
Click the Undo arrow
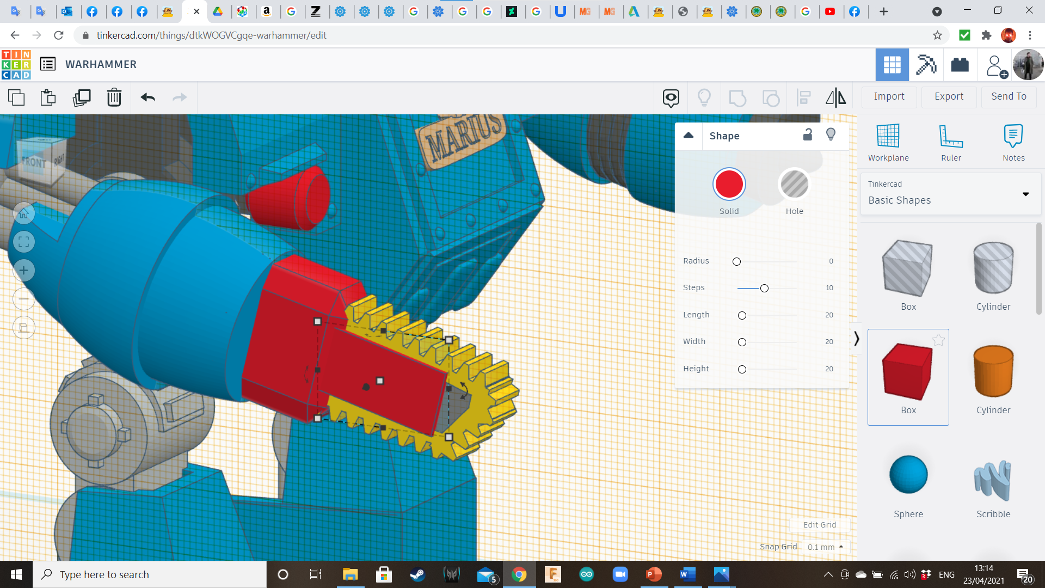coord(147,97)
